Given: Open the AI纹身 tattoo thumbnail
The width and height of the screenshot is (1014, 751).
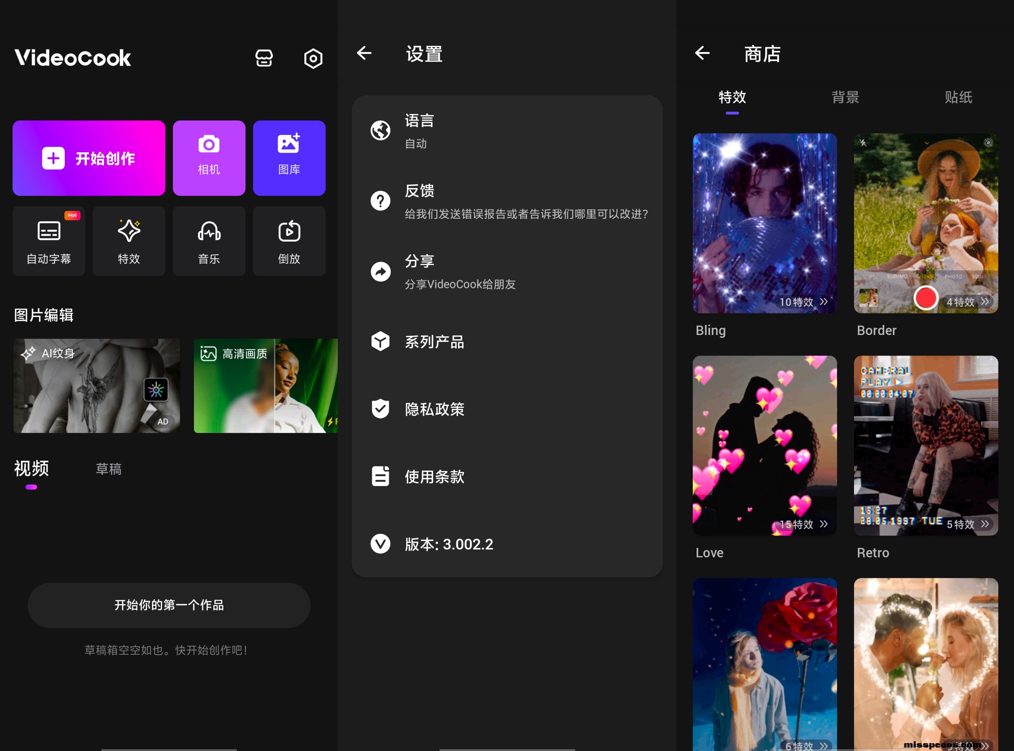Looking at the screenshot, I should tap(96, 385).
